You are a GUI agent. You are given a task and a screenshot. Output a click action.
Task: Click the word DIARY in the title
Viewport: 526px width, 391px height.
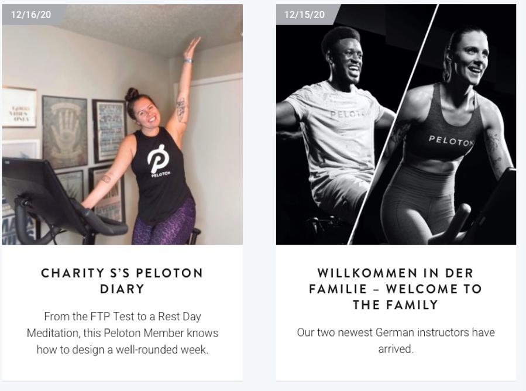122,289
